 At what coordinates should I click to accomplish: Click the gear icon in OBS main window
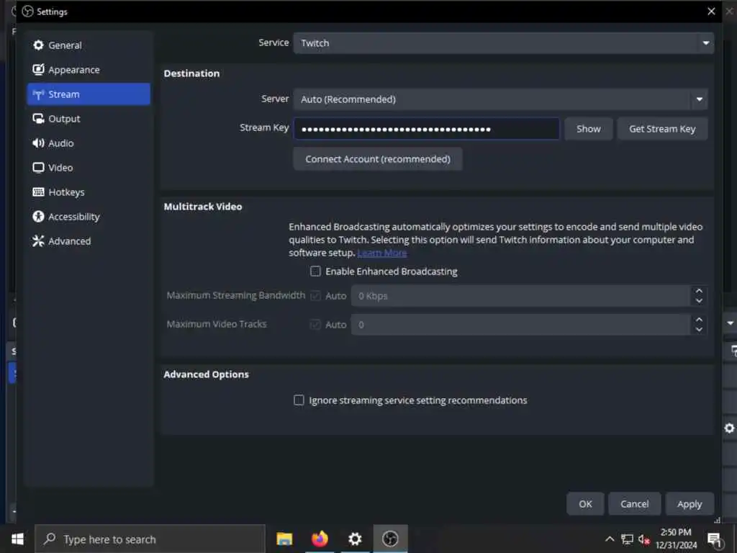[730, 428]
